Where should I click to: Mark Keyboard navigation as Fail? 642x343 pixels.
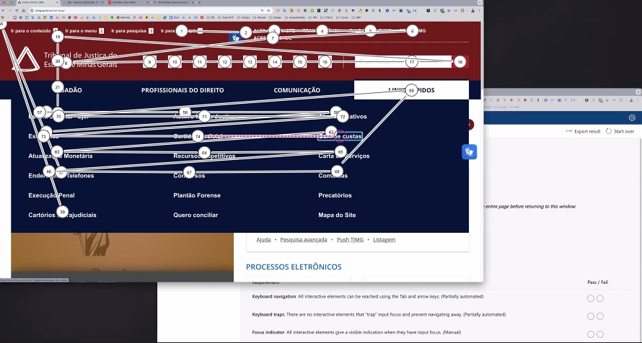point(600,298)
